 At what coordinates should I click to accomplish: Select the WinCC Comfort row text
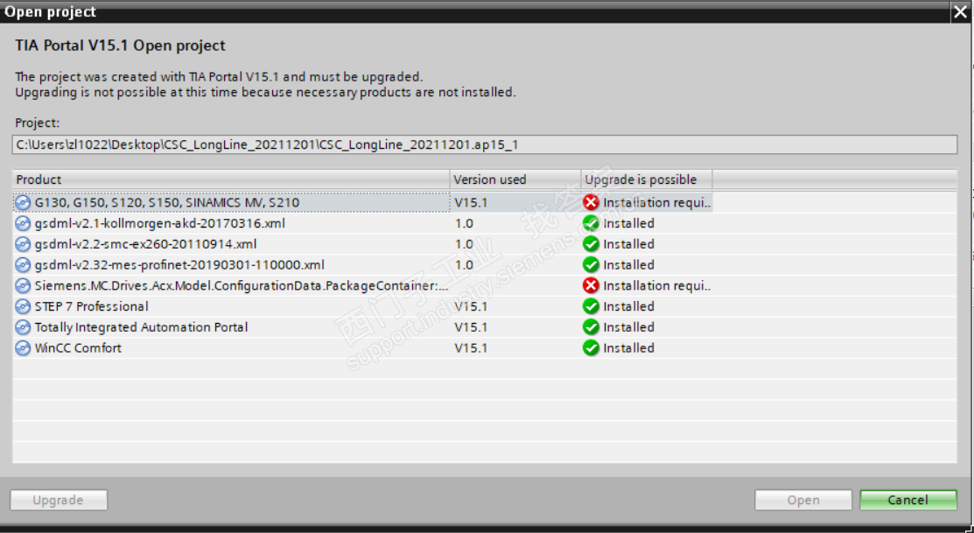(78, 348)
